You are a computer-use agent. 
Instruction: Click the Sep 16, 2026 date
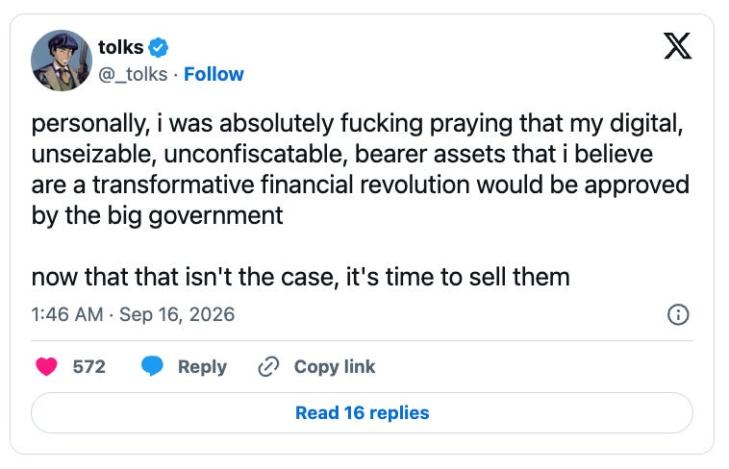click(x=177, y=314)
